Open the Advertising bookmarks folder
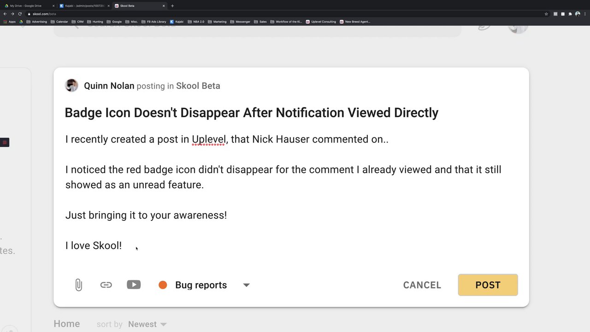The height and width of the screenshot is (332, 590). [x=37, y=22]
